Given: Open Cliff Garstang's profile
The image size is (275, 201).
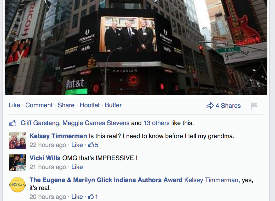Looking at the screenshot, I should pyautogui.click(x=40, y=123).
